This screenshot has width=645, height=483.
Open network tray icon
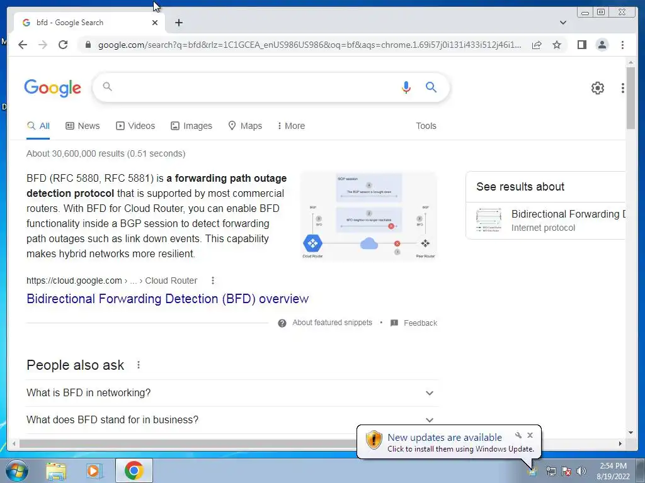[551, 471]
